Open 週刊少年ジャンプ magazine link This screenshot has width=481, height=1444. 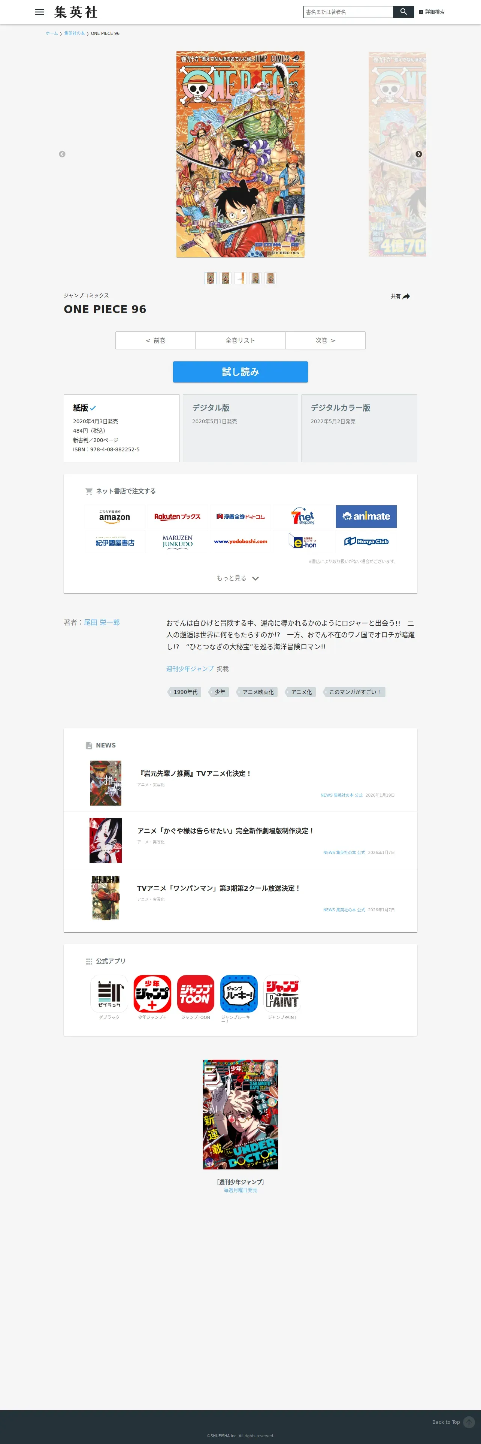(x=190, y=669)
